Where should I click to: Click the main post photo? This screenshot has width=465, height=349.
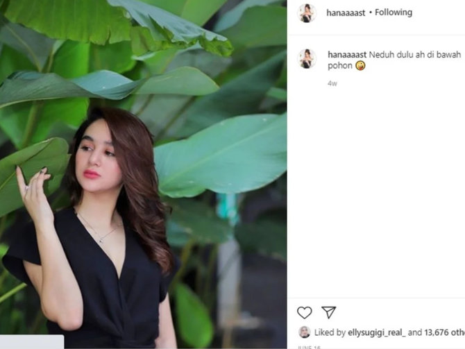click(143, 174)
